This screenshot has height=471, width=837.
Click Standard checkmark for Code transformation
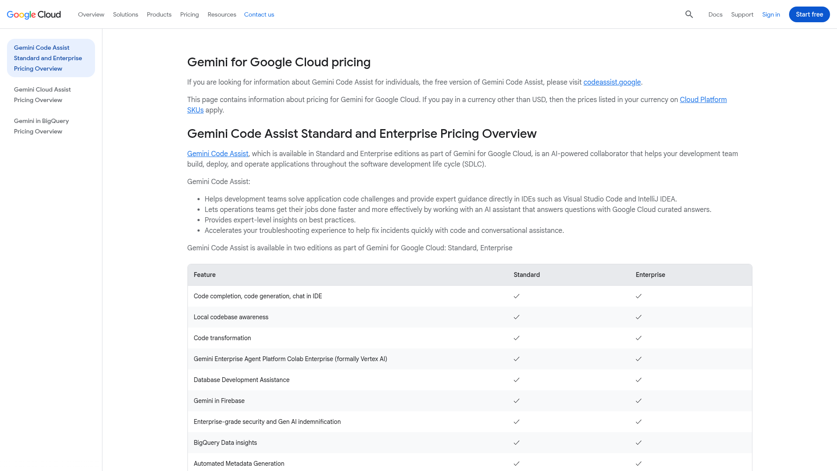click(517, 338)
